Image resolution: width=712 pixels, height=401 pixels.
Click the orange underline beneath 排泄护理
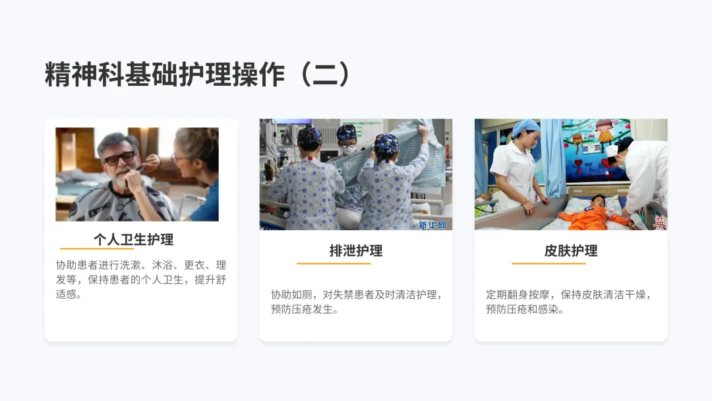click(334, 263)
